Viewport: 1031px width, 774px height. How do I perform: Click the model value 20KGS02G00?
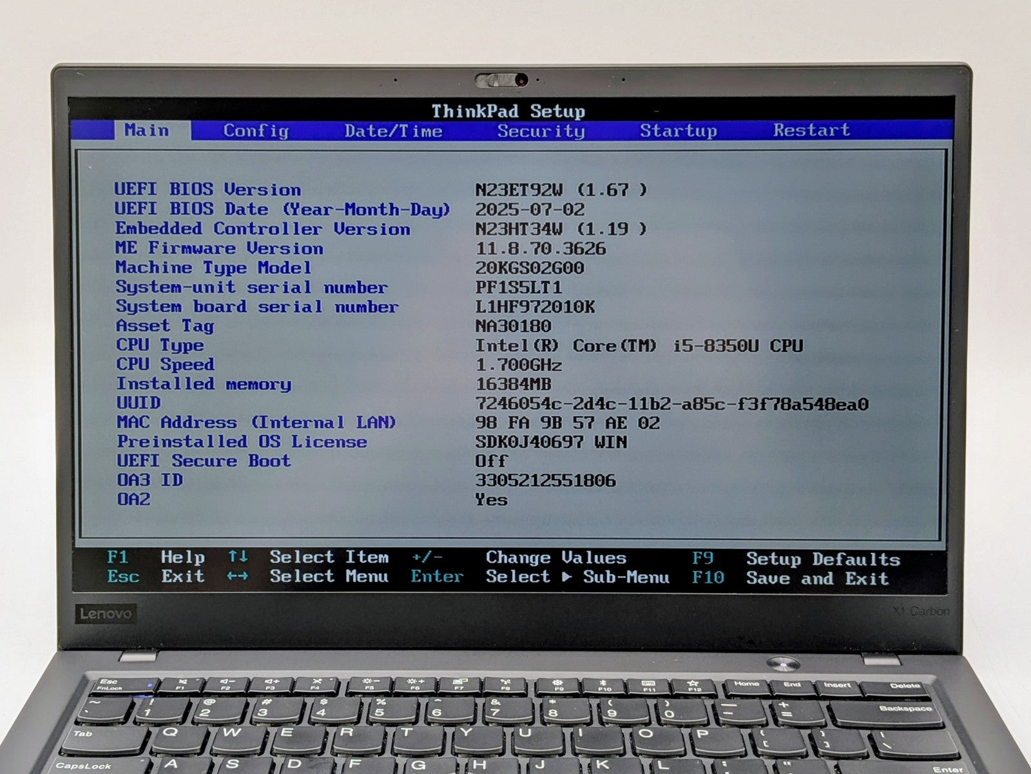click(530, 267)
